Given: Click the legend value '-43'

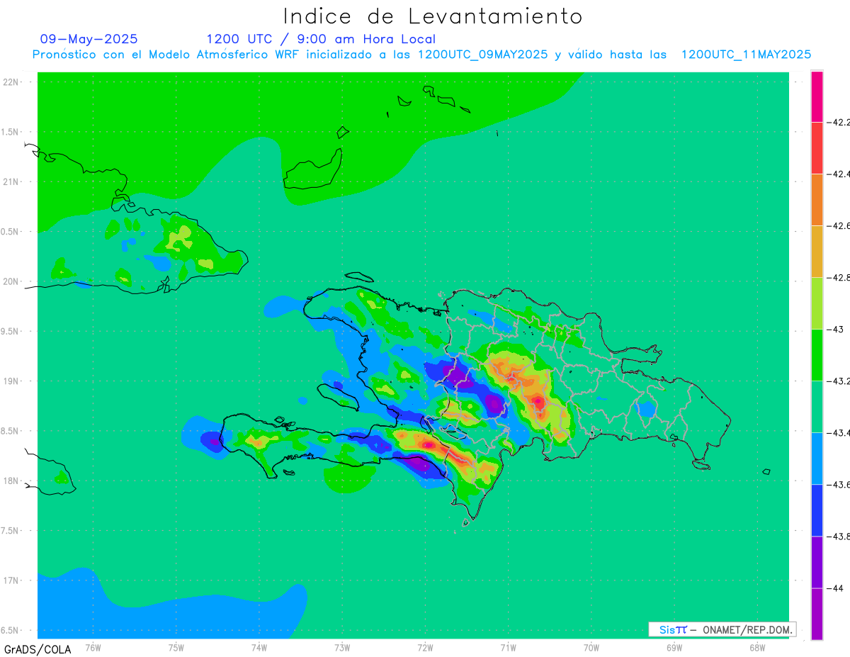Looking at the screenshot, I should click(837, 329).
